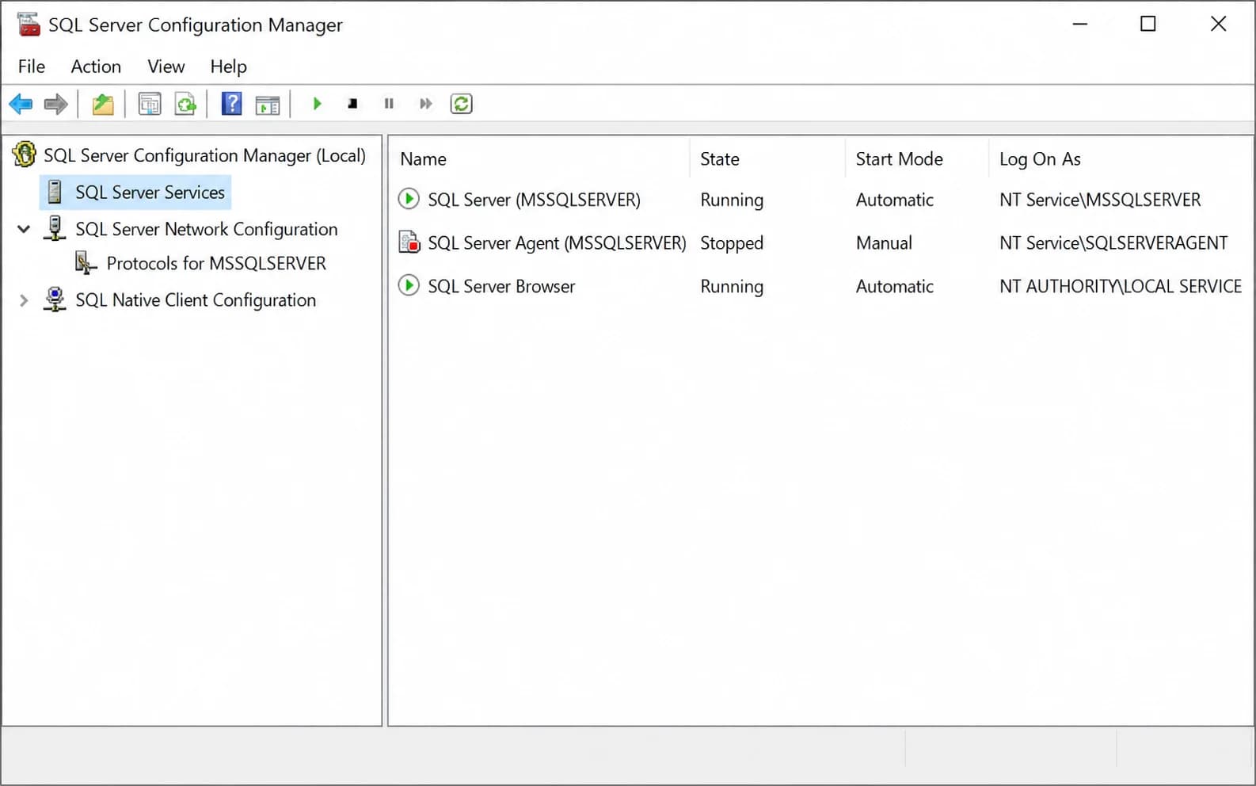Select the SQL Server Services node
This screenshot has width=1256, height=786.
(x=150, y=193)
